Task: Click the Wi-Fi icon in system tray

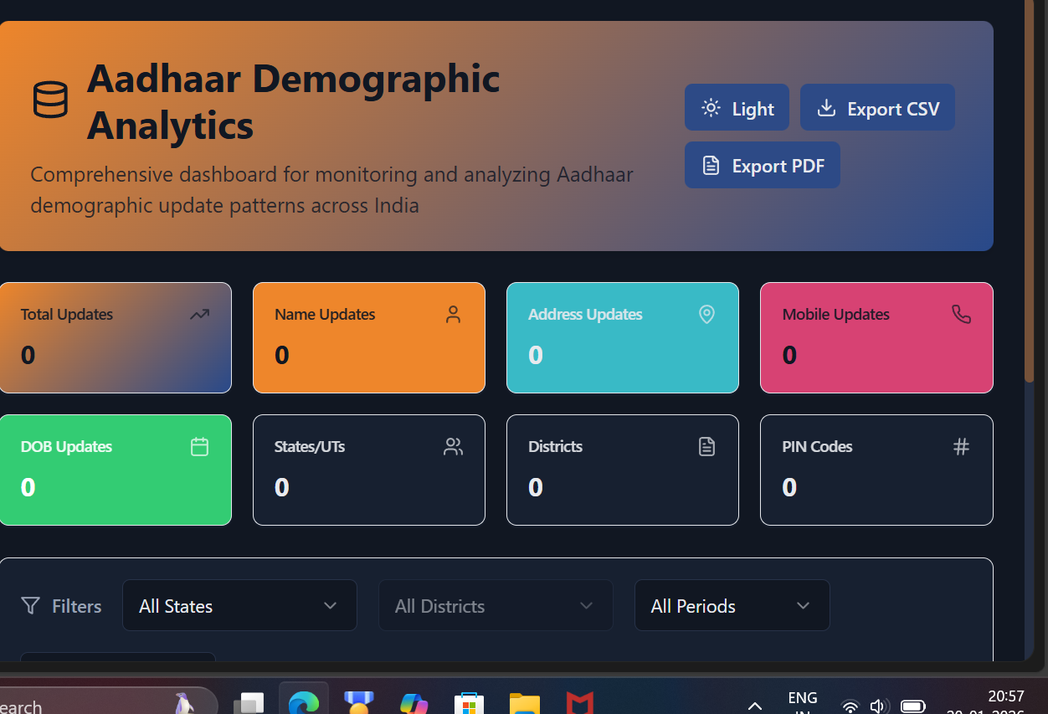Action: pos(850,706)
